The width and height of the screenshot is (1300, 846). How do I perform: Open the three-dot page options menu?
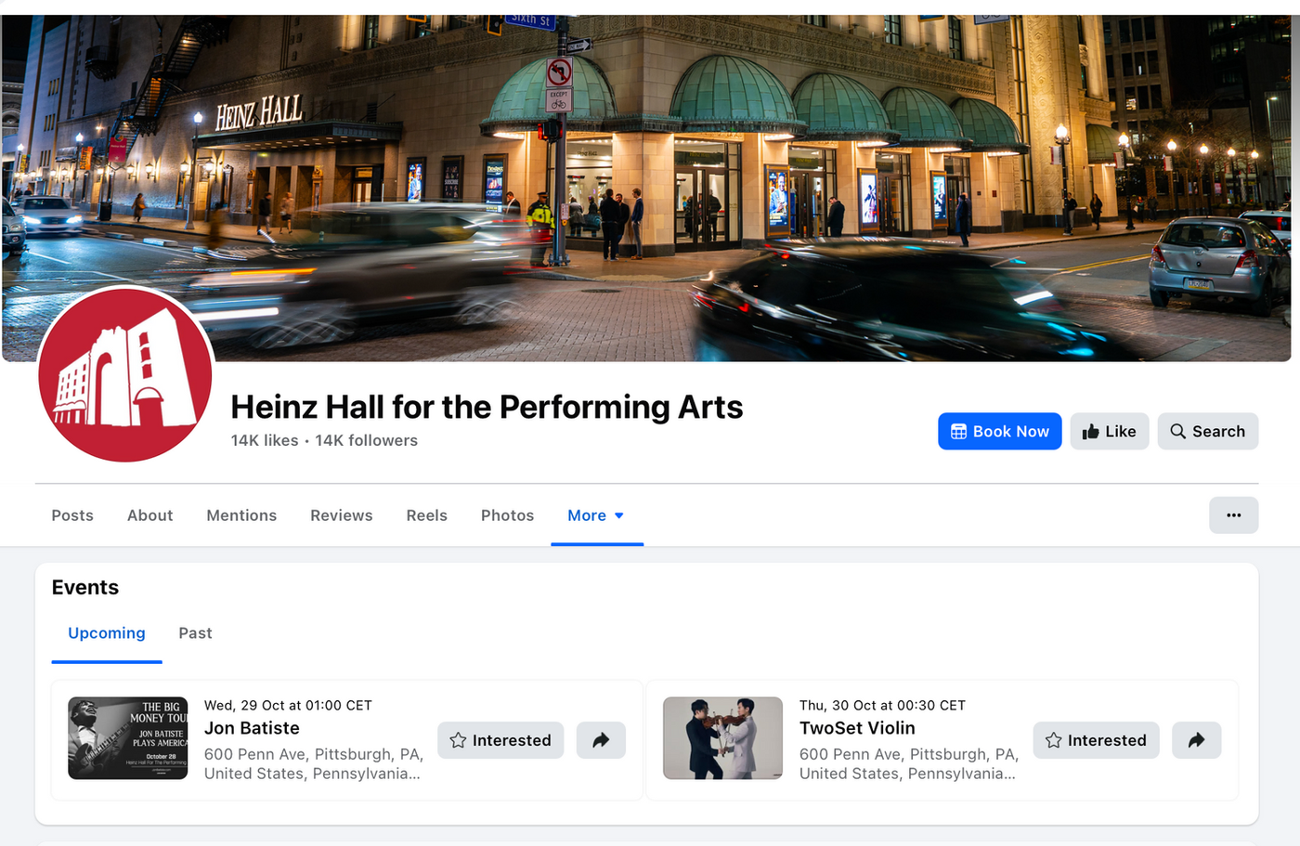[1233, 515]
